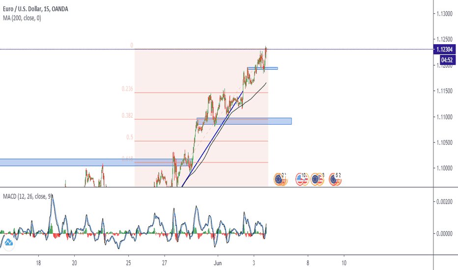The width and height of the screenshot is (458, 270).
Task: Click the 0.00000 MACD axis label
Action: (x=445, y=234)
